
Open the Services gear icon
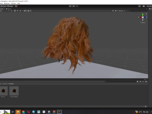click(140, 6)
